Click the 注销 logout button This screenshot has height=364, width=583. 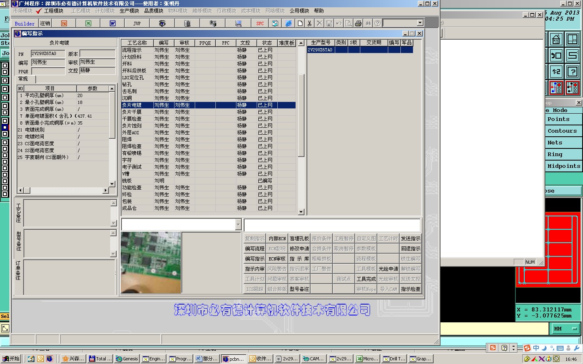coord(45,23)
